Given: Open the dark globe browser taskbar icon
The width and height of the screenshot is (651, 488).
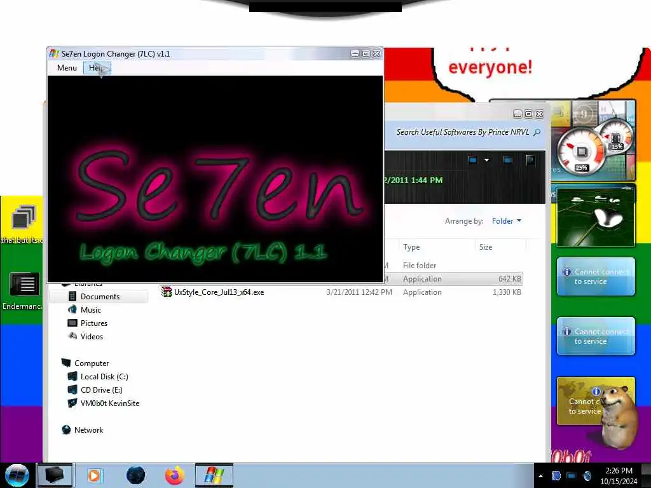Looking at the screenshot, I should point(135,475).
